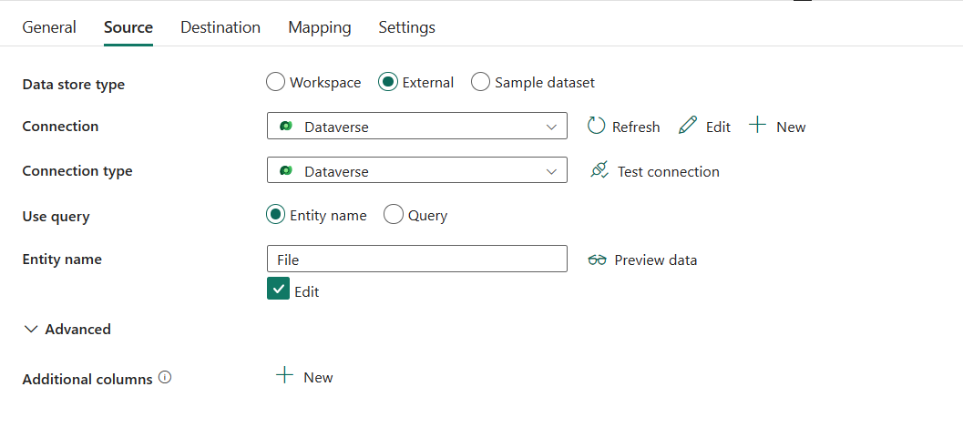This screenshot has height=448, width=963.
Task: Click the info icon beside Additional columns
Action: tap(165, 378)
